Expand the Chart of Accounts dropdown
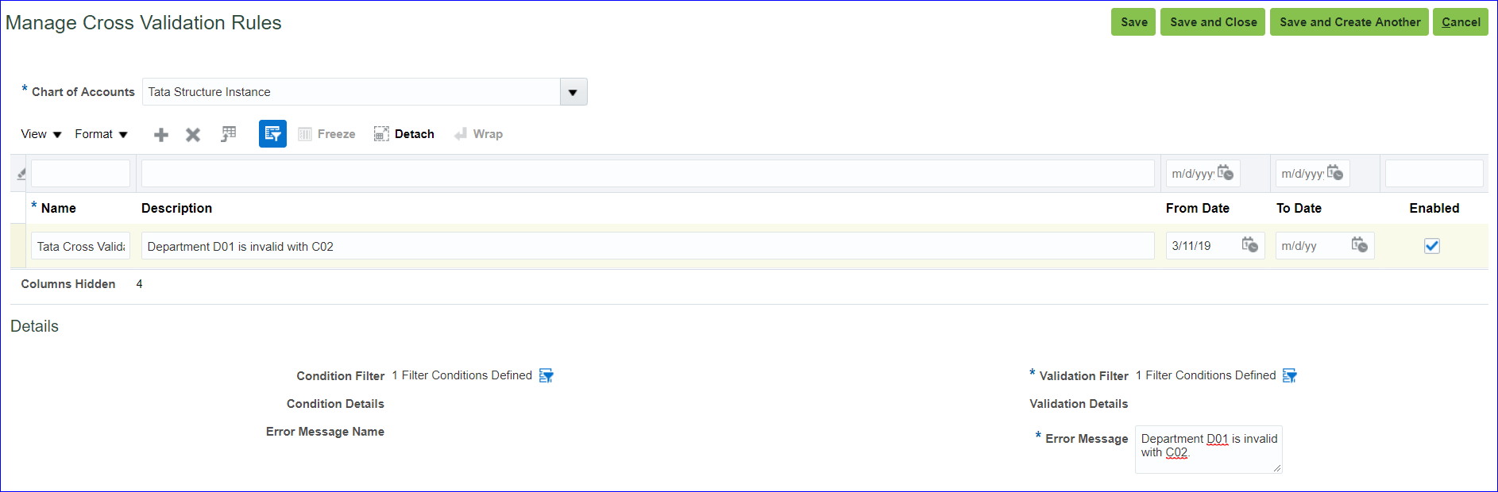 (x=573, y=92)
